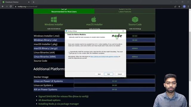This screenshot has width=191, height=107.
Task: Cancel the Node.js Setup wizard
Action: [120, 74]
